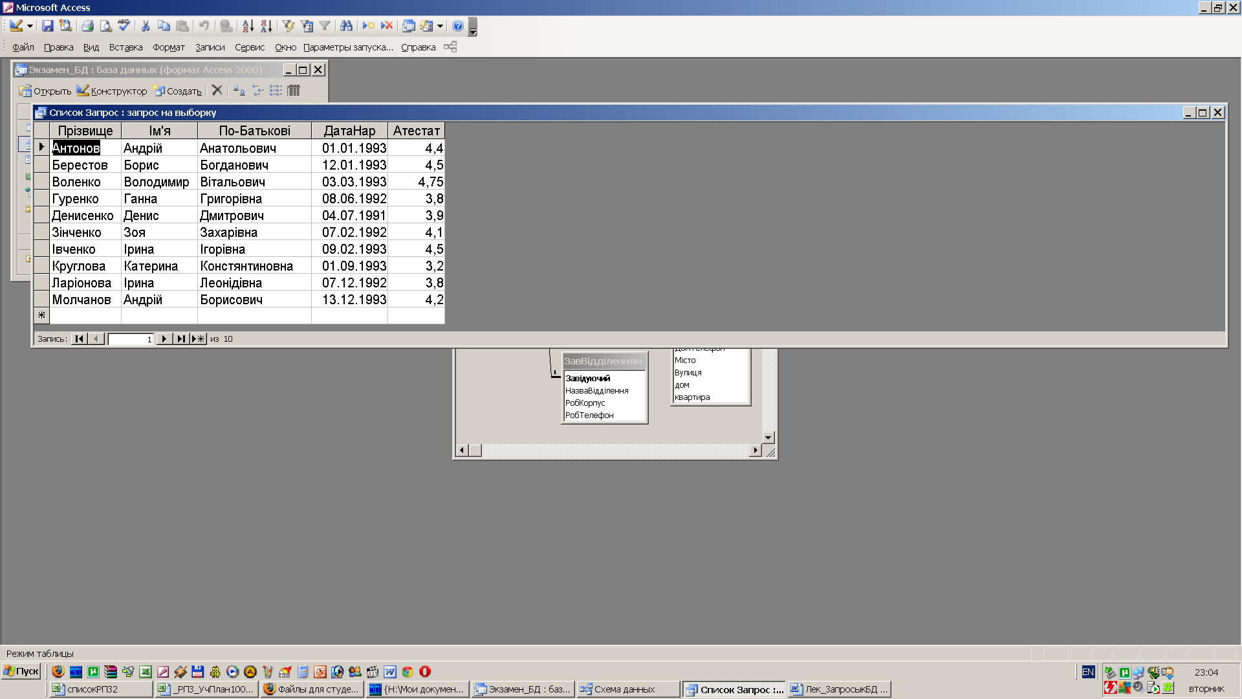
Task: Click the relationships icon after Справка
Action: [x=450, y=47]
